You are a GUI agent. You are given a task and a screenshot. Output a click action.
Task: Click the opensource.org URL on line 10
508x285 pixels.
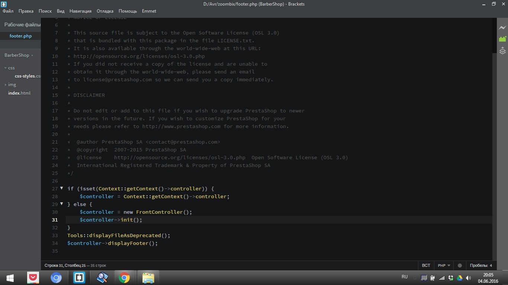[139, 56]
